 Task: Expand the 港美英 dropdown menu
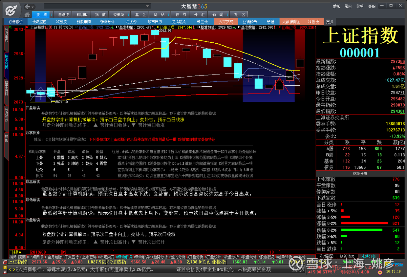[120, 15]
